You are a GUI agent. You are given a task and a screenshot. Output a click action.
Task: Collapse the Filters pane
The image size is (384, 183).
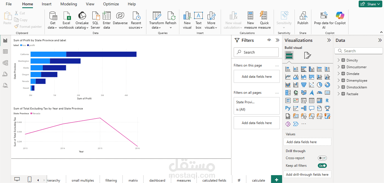click(277, 40)
